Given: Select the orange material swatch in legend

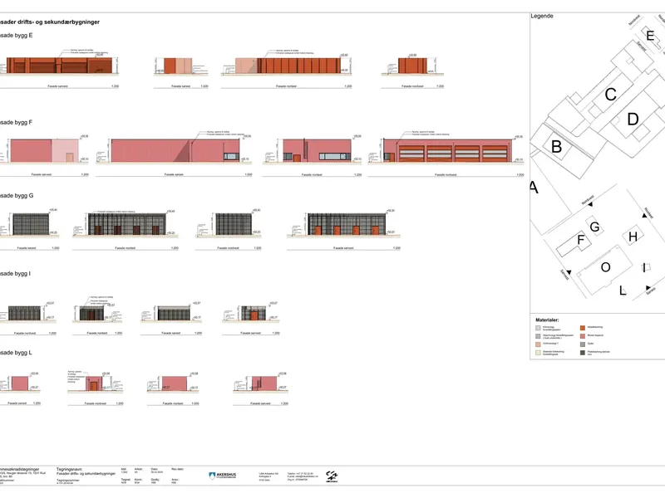Looking at the screenshot, I should coord(583,327).
